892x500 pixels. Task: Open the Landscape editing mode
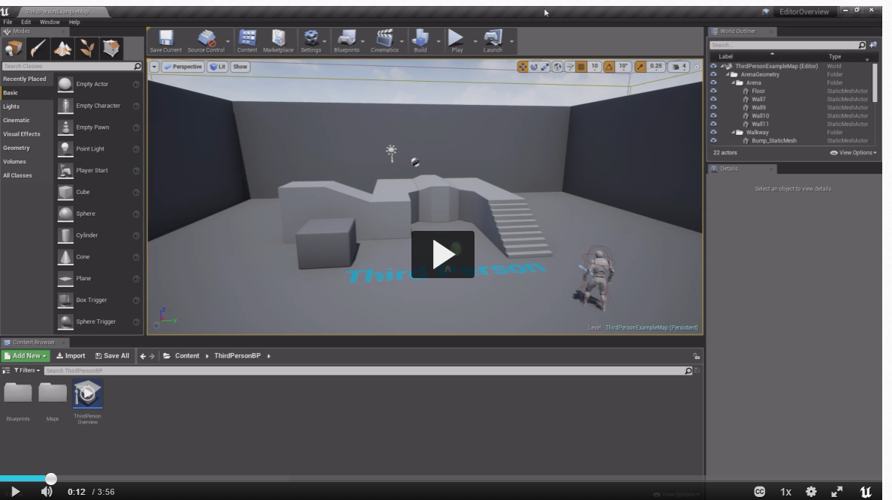[x=62, y=49]
